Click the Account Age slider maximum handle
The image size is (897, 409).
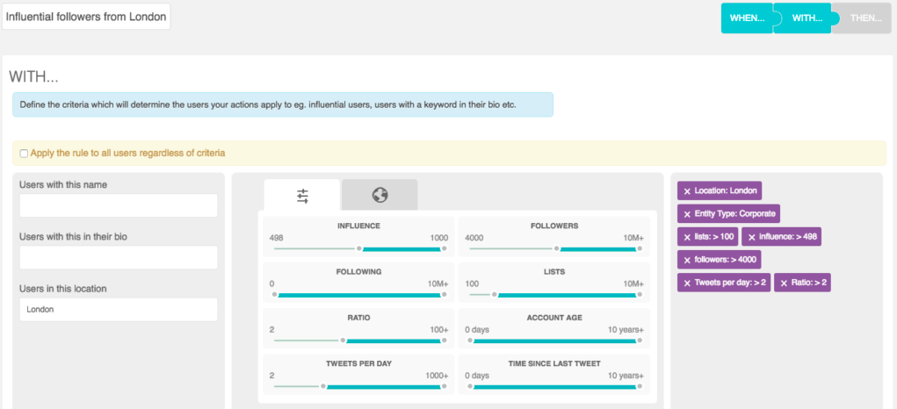click(640, 341)
